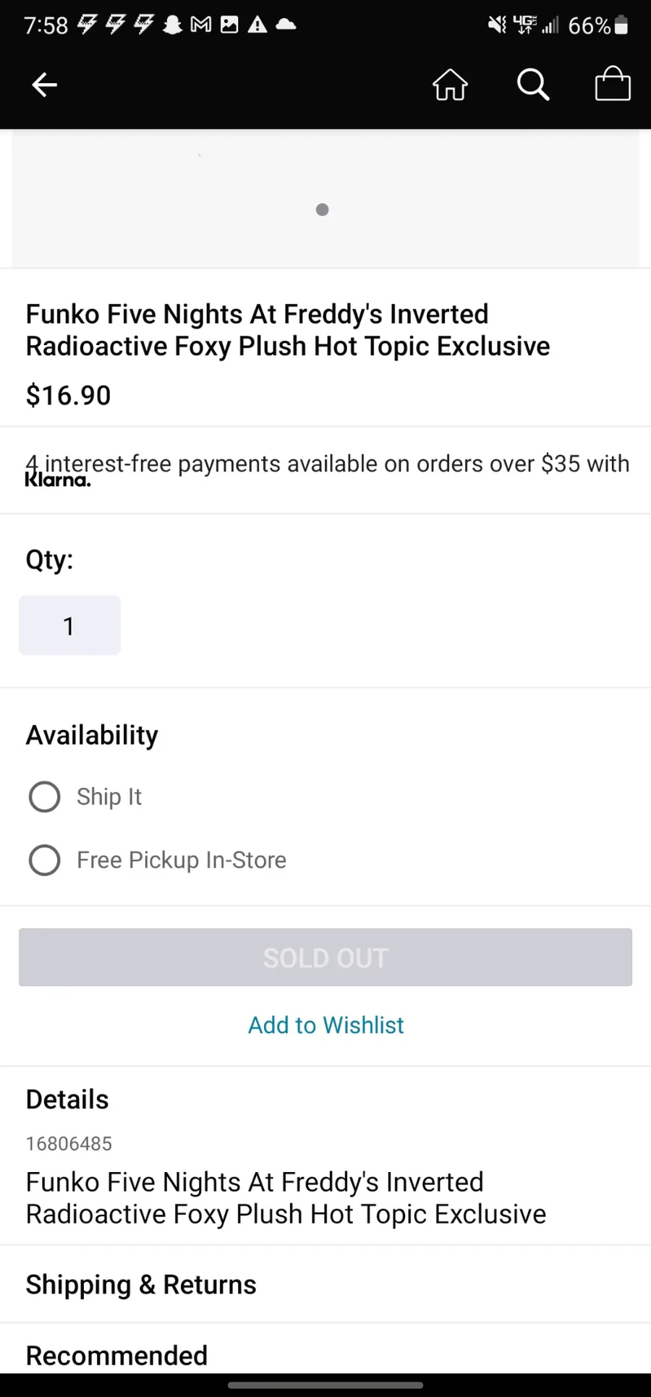Tap the battery status icon
The height and width of the screenshot is (1397, 651).
point(621,26)
